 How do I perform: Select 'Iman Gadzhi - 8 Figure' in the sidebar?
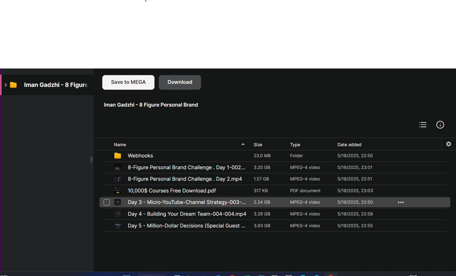click(x=56, y=85)
